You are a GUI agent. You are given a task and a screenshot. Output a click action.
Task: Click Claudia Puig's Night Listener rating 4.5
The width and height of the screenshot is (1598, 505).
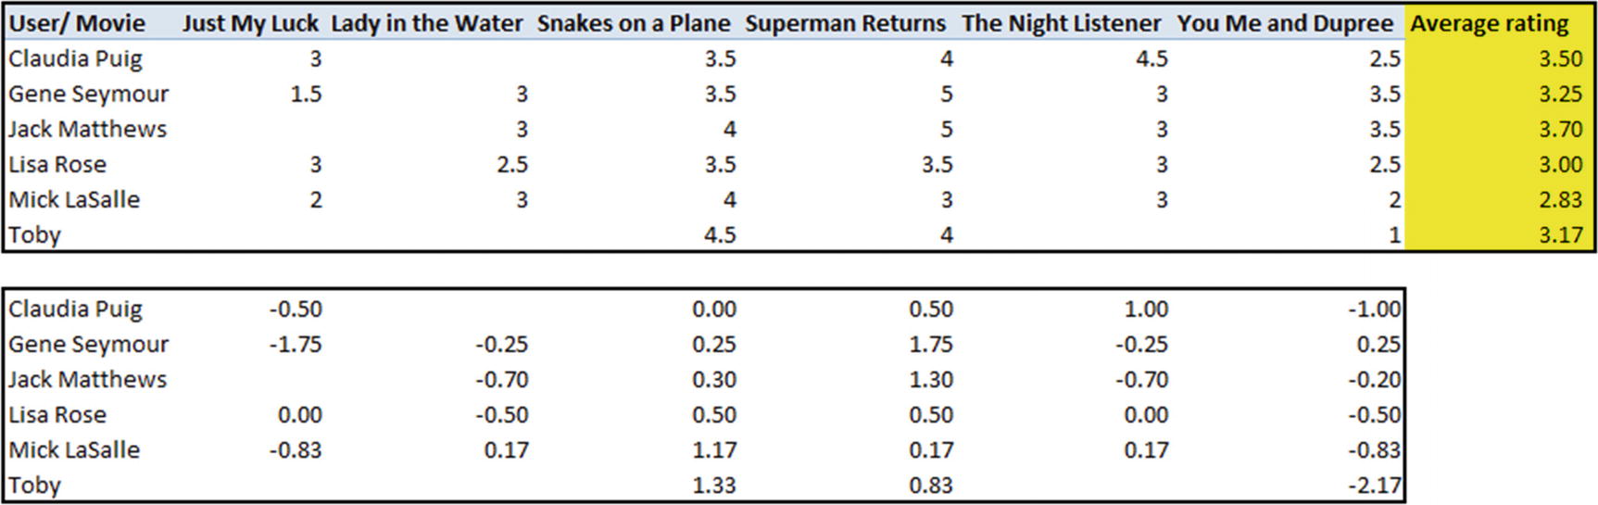(1151, 58)
